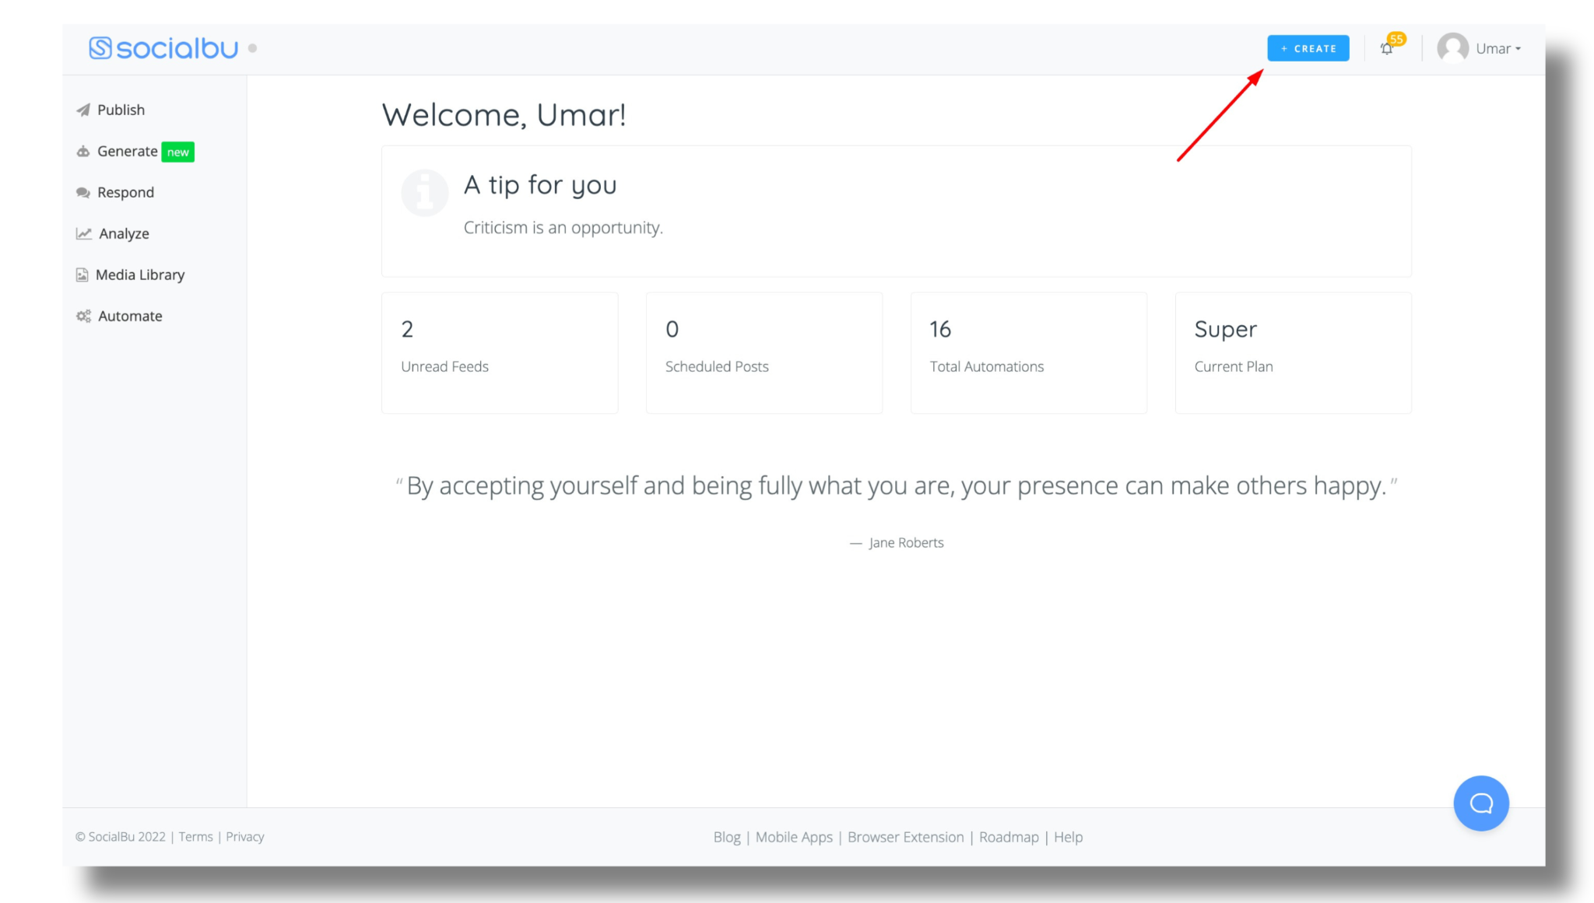Open the Automate section
This screenshot has width=1594, height=903.
(129, 316)
